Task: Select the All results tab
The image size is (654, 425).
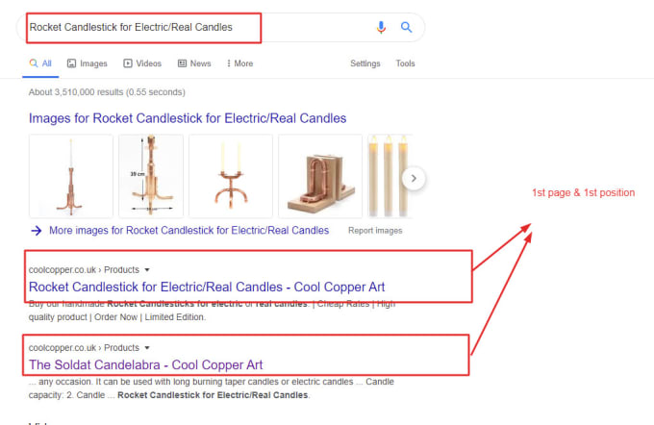Action: click(x=40, y=63)
